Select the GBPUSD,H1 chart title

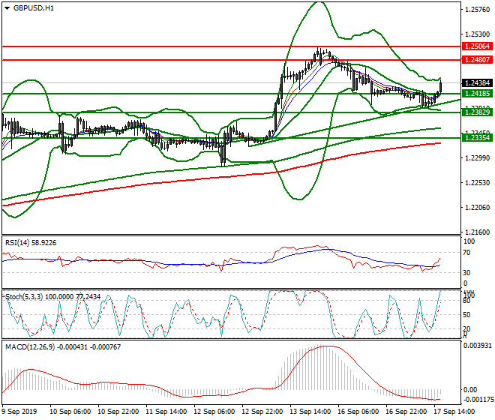(x=34, y=8)
